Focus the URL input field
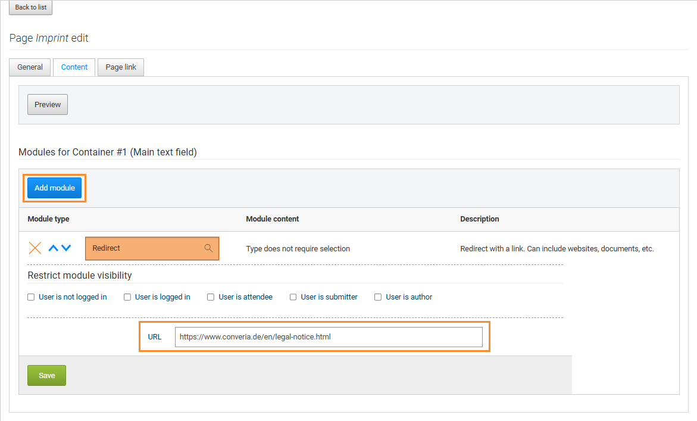Screen dimensions: 697x421 [329, 337]
